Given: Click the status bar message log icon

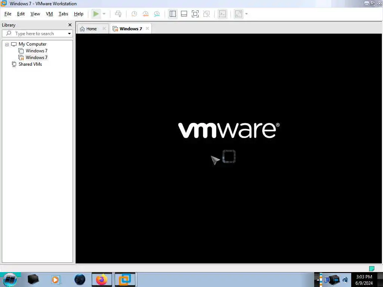Looking at the screenshot, I should (372, 268).
